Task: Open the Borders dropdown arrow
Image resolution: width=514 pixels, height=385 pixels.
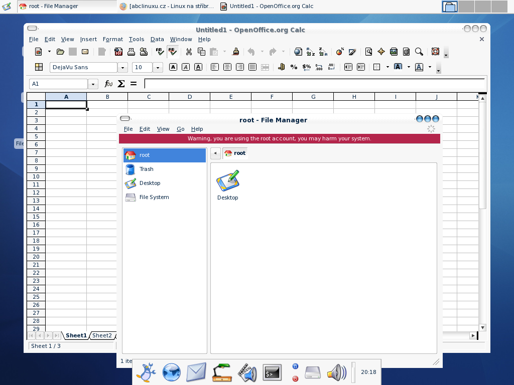Action: pyautogui.click(x=388, y=67)
